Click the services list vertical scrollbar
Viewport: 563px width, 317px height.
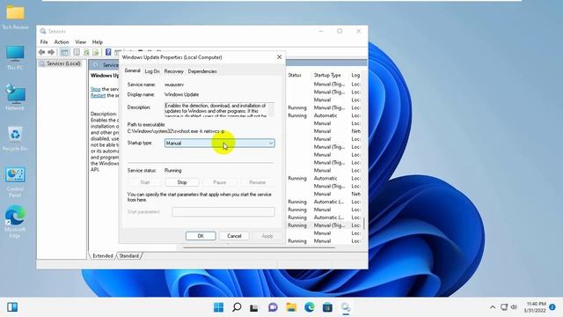coord(363,224)
